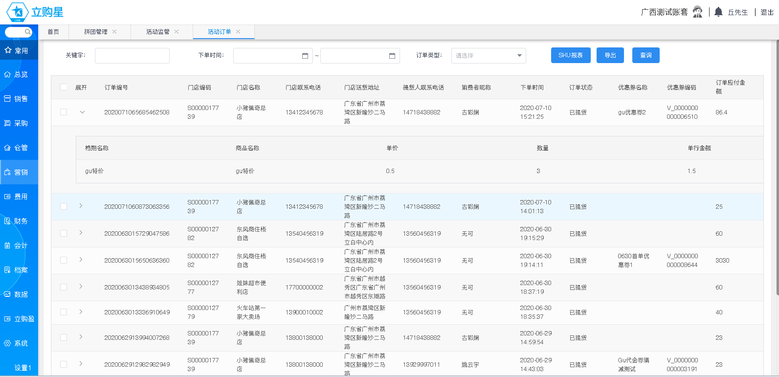Open the 仓管 sidebar section
The image size is (779, 377).
(x=19, y=148)
